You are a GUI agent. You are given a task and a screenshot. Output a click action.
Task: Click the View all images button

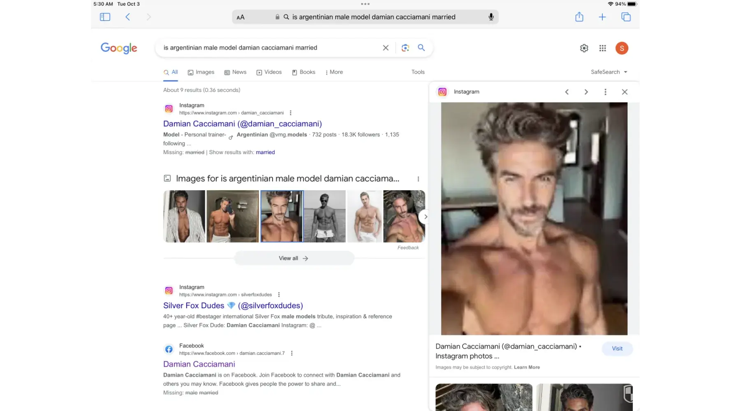294,258
